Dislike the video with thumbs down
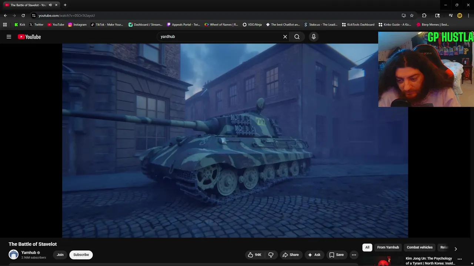Viewport: 474px width, 266px height. coord(271,255)
